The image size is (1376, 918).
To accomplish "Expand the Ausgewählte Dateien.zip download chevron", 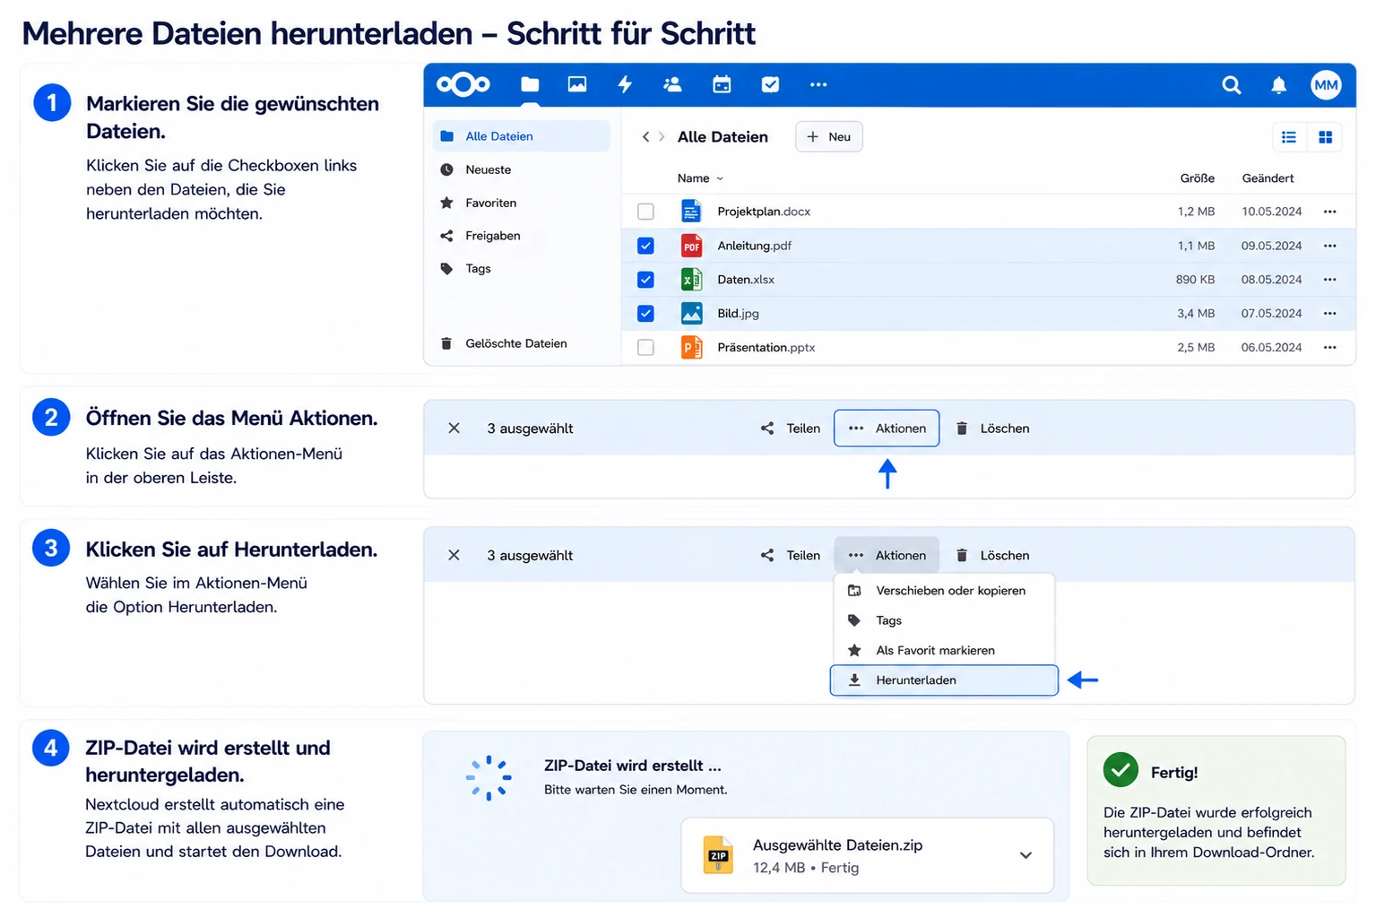I will point(1026,855).
